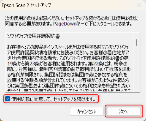Click the 使用約款に同意して、セットアップを続けます label
This screenshot has height=121, width=146.
tap(53, 99)
